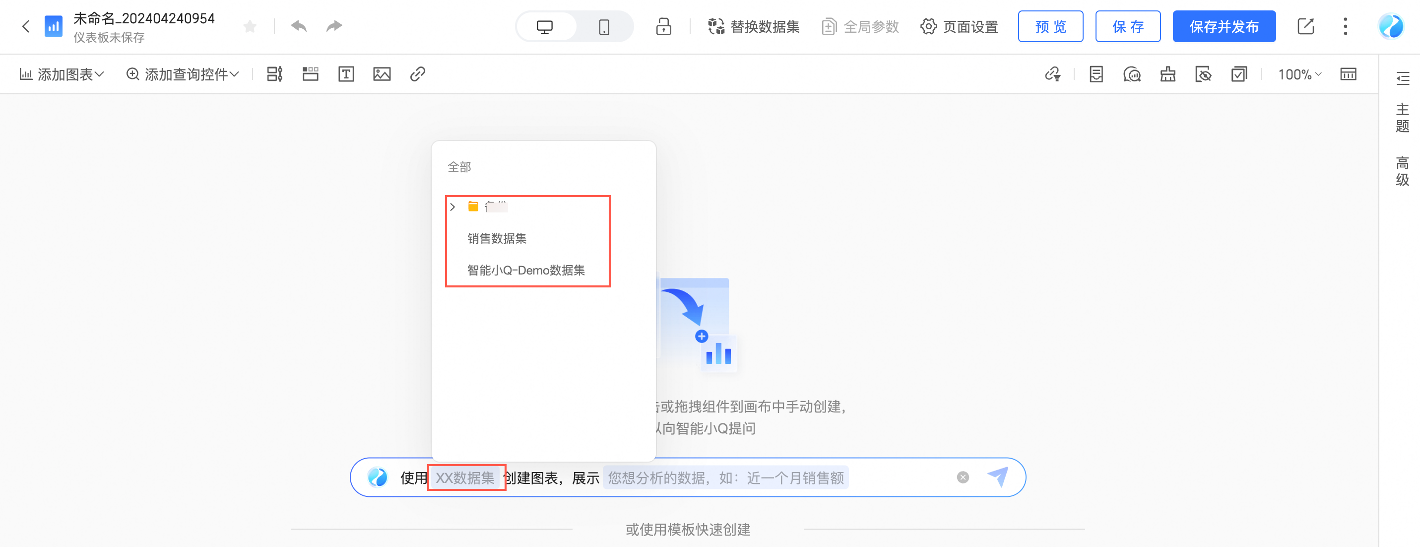Click 保存并发布 button
Image resolution: width=1420 pixels, height=547 pixels.
click(x=1224, y=26)
